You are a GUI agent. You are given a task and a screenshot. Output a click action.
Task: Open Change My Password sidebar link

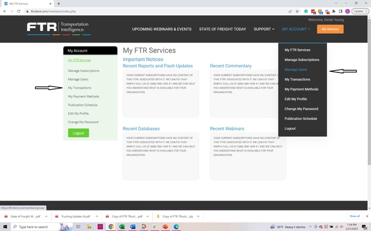(83, 122)
